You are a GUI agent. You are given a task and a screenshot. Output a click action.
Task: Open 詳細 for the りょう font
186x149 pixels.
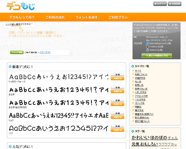[x=117, y=113]
